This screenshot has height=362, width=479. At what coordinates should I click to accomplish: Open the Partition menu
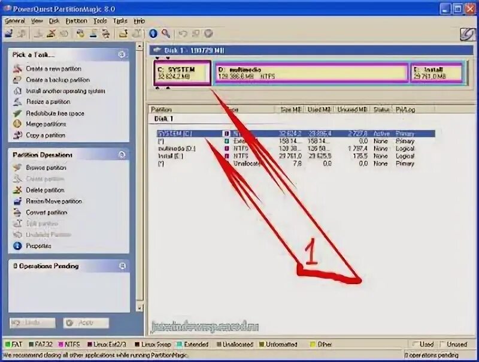click(x=77, y=21)
